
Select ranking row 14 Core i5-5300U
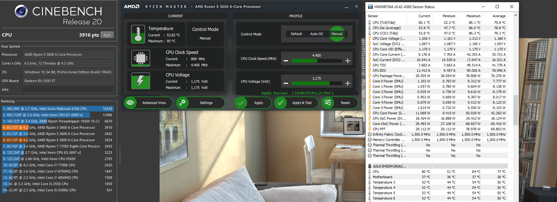pyautogui.click(x=58, y=190)
